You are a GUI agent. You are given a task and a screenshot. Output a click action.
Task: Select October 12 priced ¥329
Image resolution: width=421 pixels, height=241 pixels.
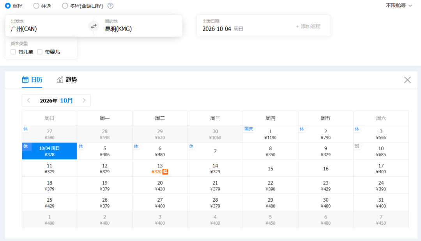tap(105, 168)
